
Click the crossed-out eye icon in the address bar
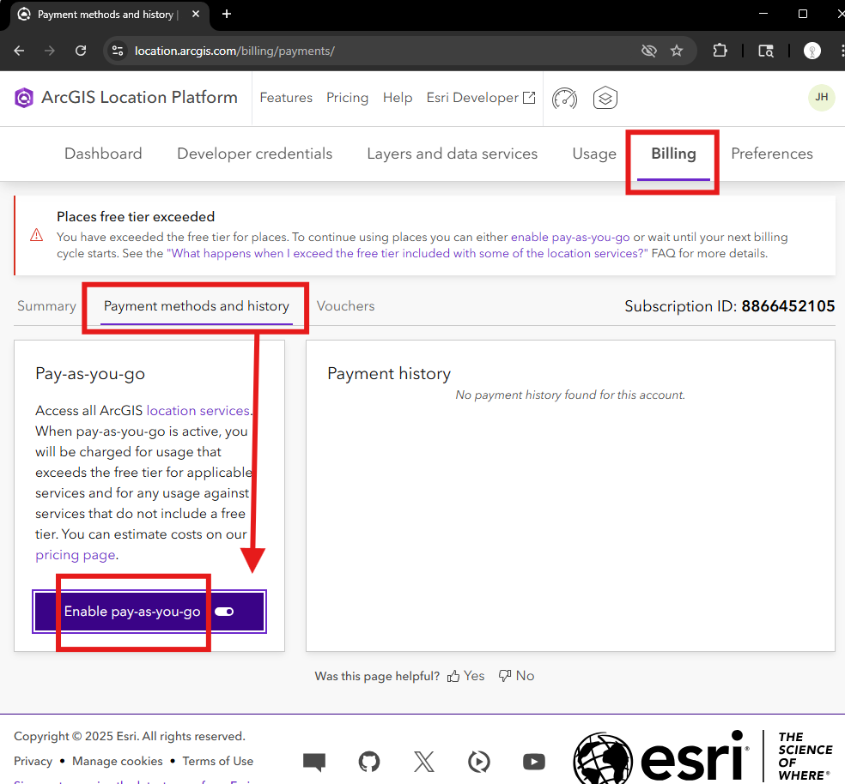coord(649,51)
